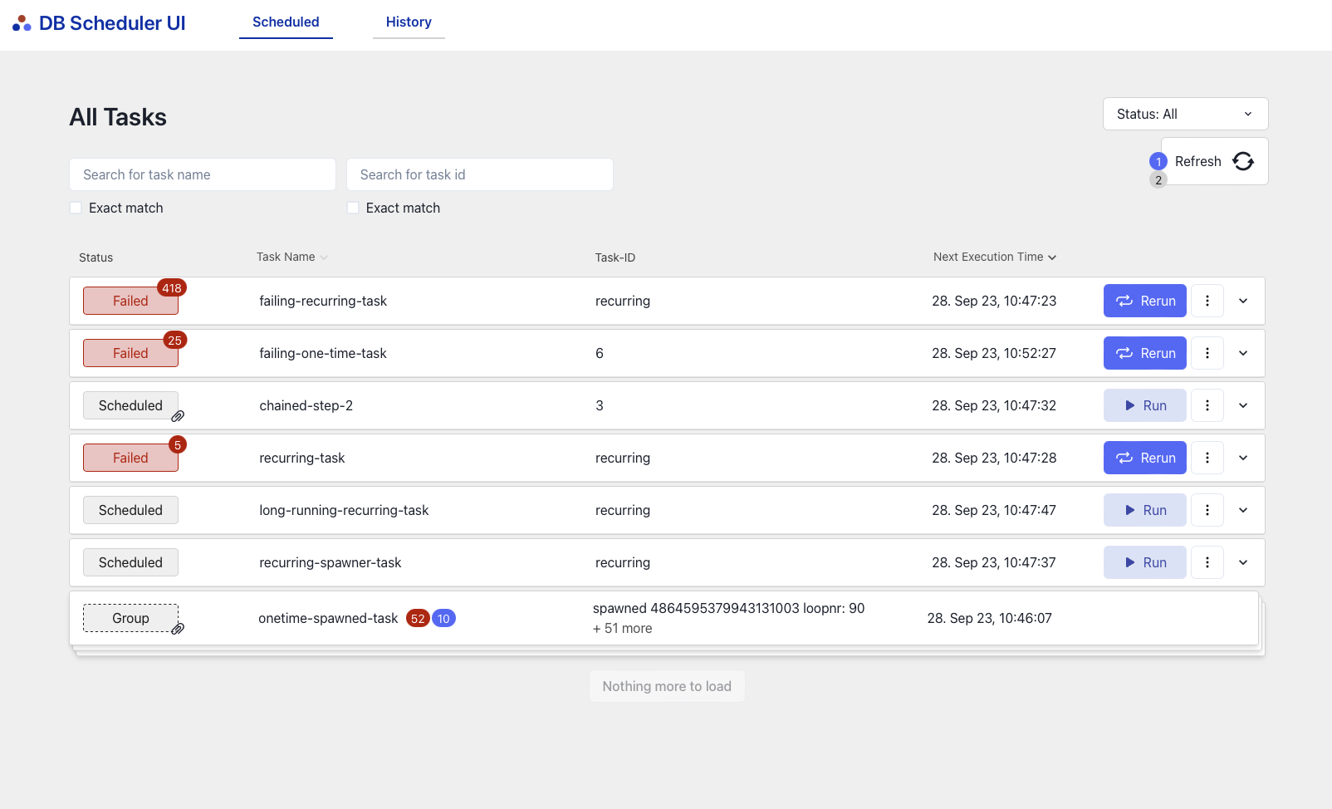The image size is (1332, 809).
Task: Run the recurring-spawner-task
Action: click(1145, 562)
